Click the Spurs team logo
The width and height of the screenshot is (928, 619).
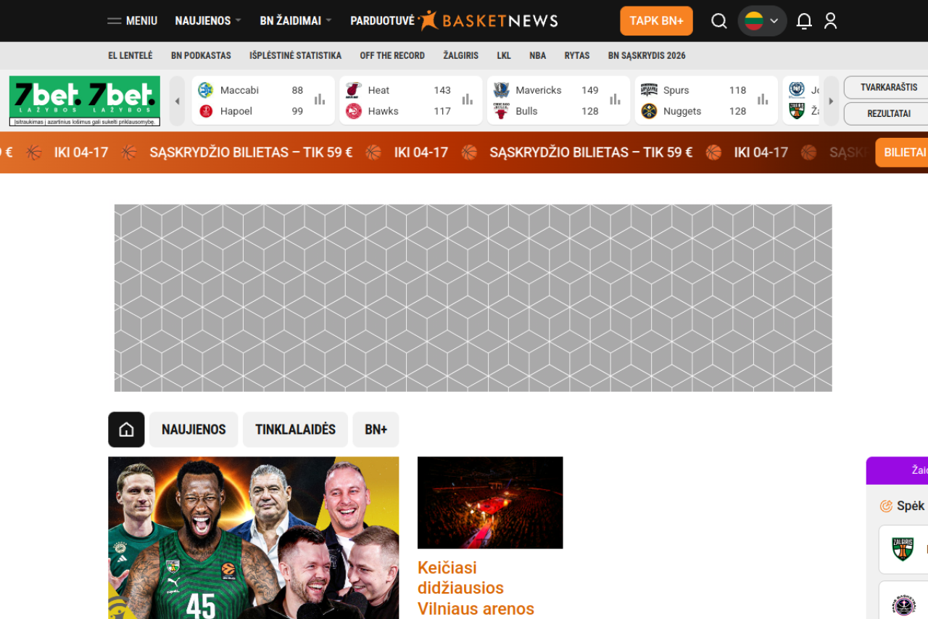649,90
